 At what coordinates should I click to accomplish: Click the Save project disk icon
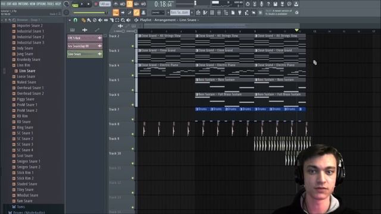(275, 4)
